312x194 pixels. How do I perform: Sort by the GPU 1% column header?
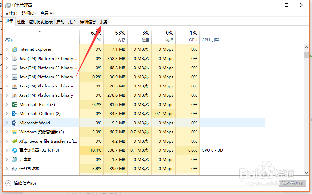point(188,36)
